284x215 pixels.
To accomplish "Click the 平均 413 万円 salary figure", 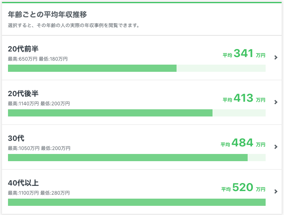I will click(x=244, y=98).
